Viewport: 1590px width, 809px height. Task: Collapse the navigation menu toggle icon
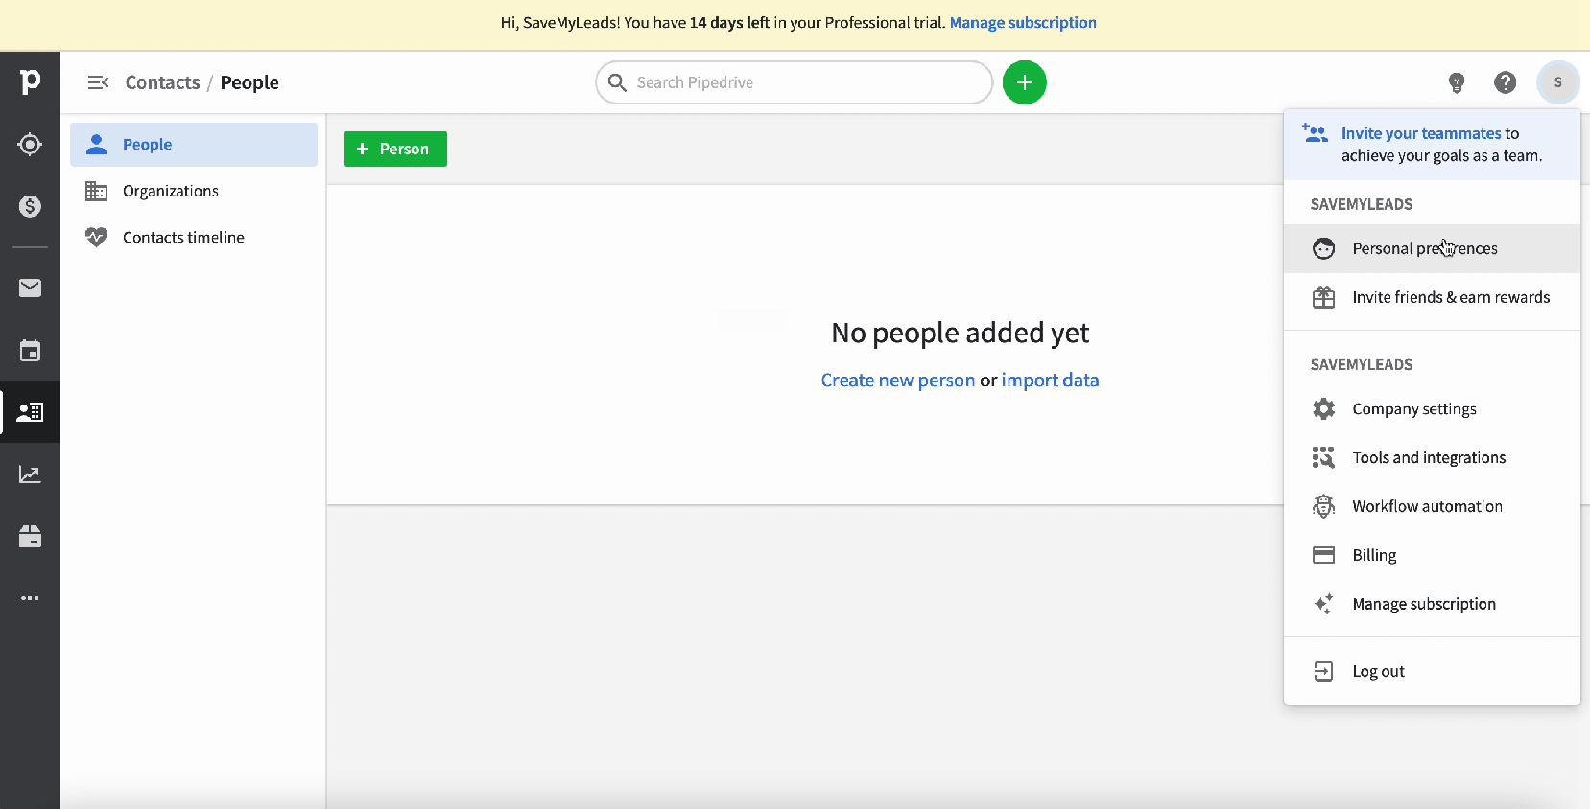[98, 82]
